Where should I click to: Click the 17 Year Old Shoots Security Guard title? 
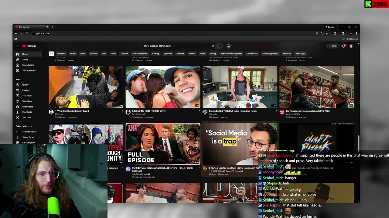coord(72,111)
